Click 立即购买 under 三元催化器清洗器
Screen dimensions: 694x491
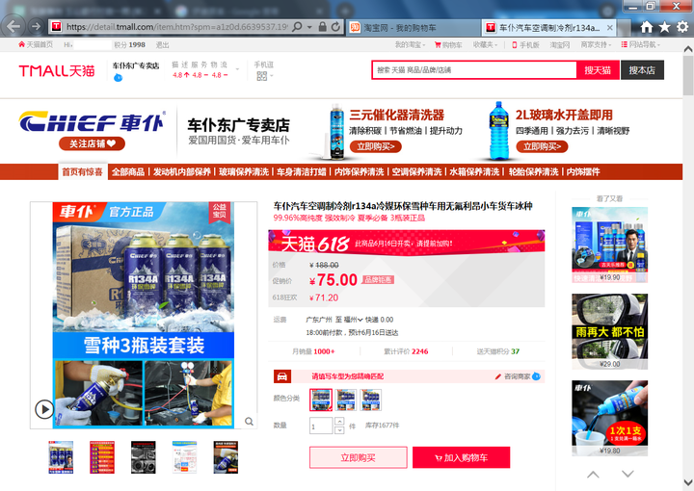(376, 146)
